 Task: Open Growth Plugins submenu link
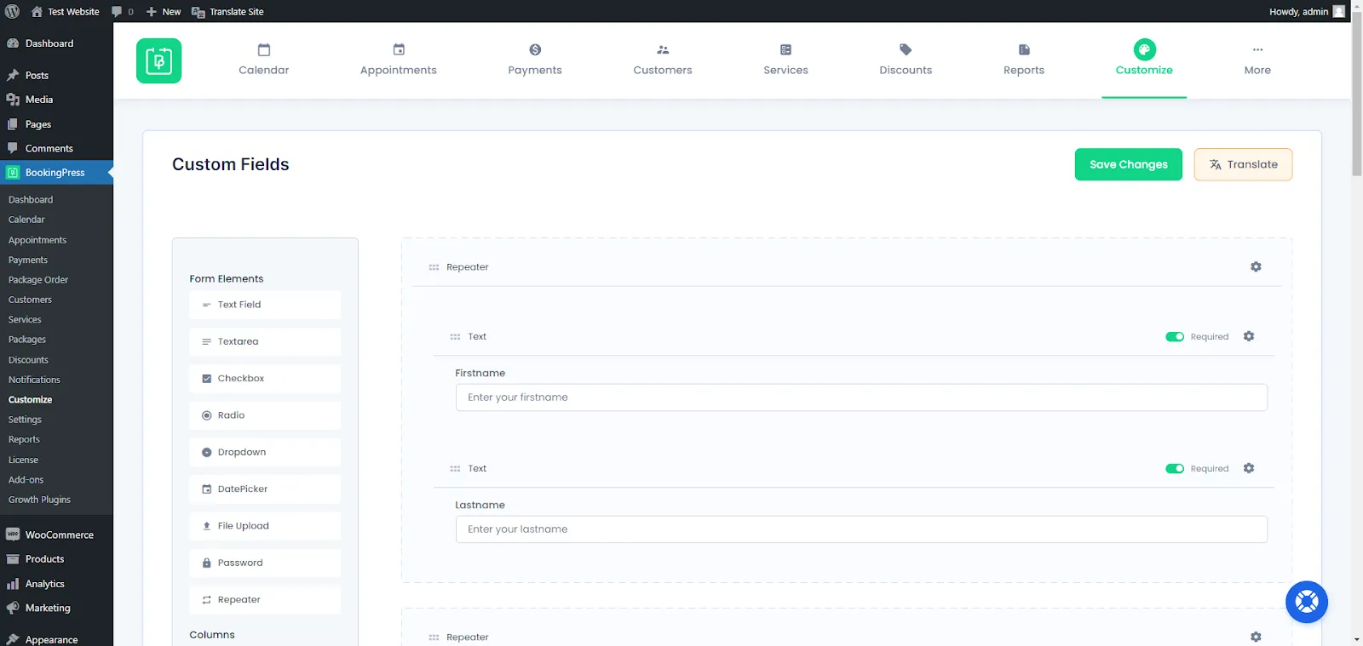[x=39, y=500]
